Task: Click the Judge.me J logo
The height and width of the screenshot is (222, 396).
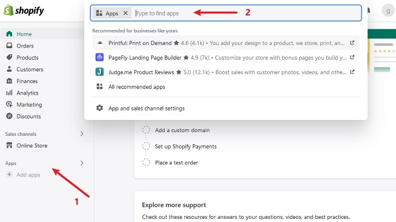Action: (99, 72)
